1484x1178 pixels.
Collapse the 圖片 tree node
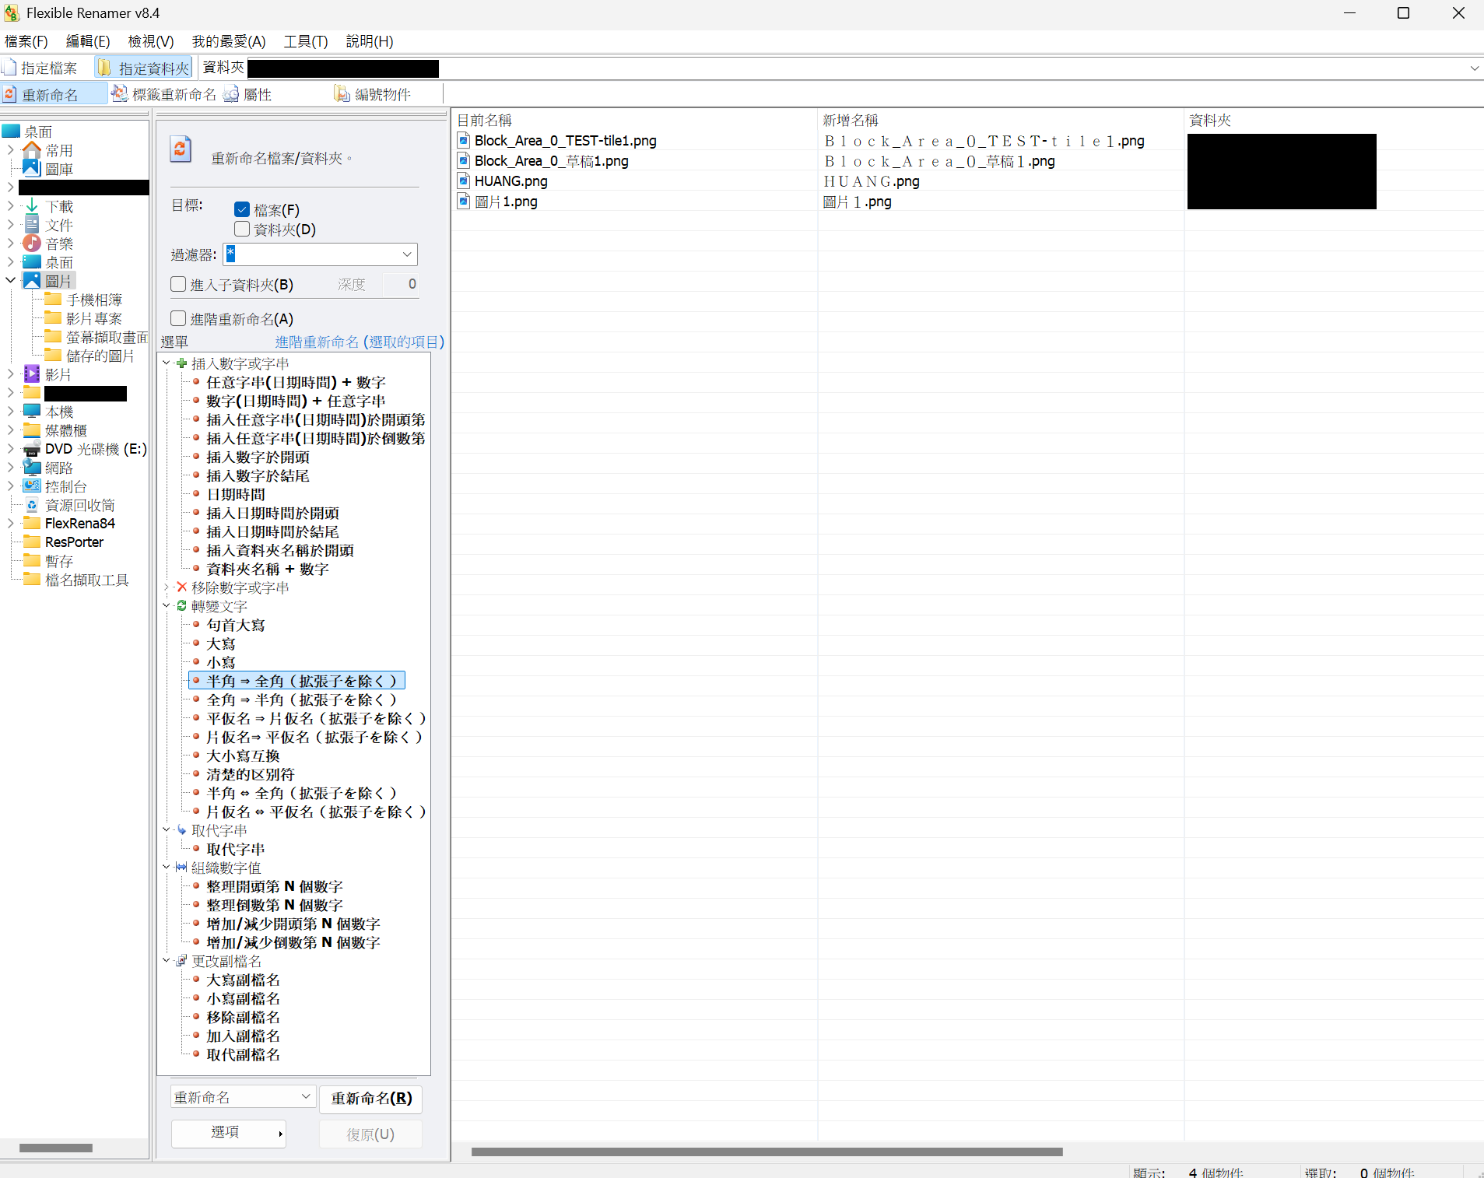(11, 280)
